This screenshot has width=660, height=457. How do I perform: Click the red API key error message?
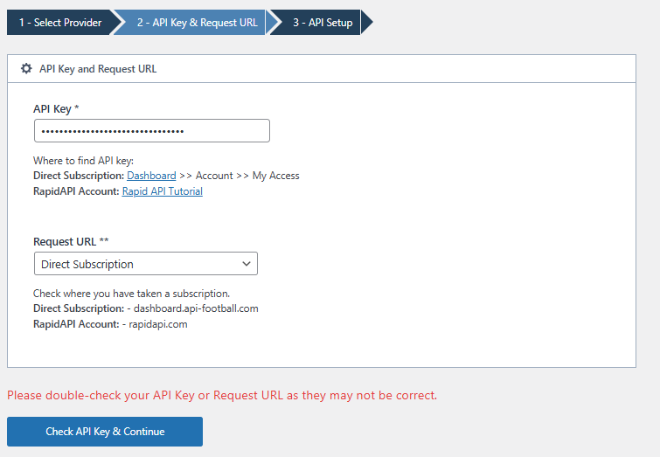[222, 395]
